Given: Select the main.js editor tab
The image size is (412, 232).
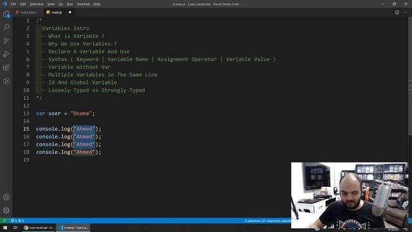Looking at the screenshot, I should click(57, 12).
